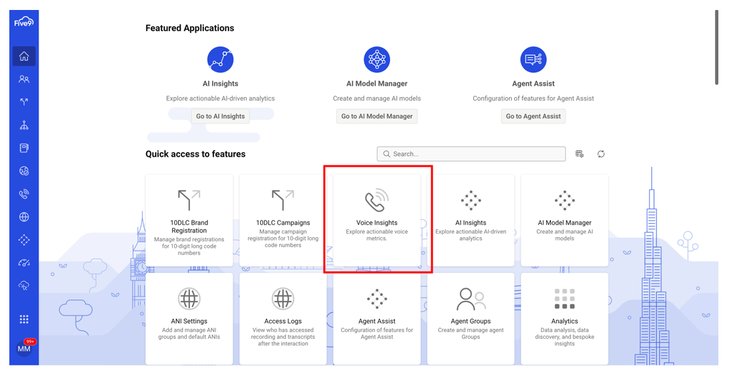This screenshot has height=374, width=735.
Task: Open the hierarchy tree icon in sidebar
Action: (x=24, y=125)
